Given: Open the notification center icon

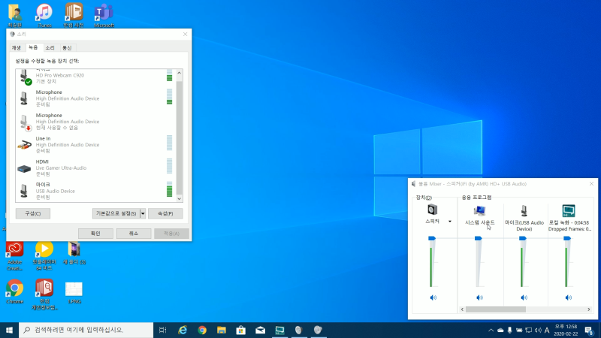Looking at the screenshot, I should tap(589, 330).
